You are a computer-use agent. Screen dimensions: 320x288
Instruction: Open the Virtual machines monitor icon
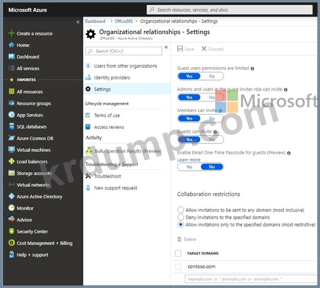pos(11,149)
